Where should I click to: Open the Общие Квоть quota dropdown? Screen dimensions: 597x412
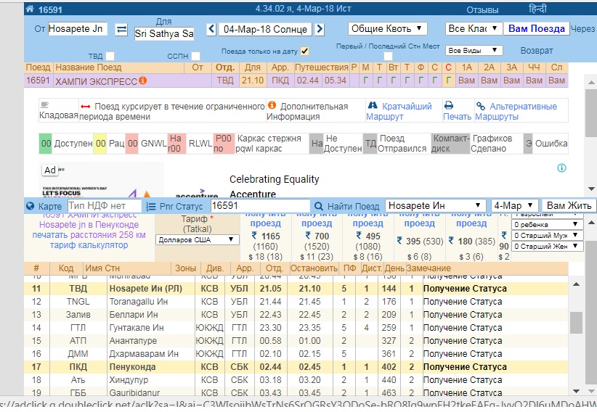pyautogui.click(x=388, y=29)
